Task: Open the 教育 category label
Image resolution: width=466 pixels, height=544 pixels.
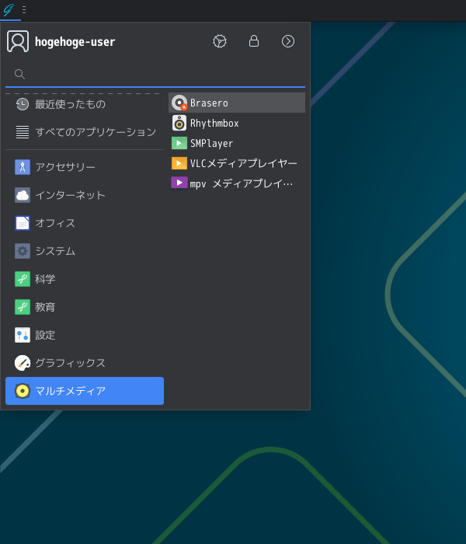Action: pyautogui.click(x=45, y=307)
